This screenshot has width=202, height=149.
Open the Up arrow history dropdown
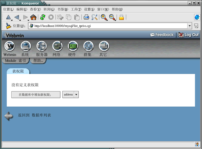click(x=12, y=20)
